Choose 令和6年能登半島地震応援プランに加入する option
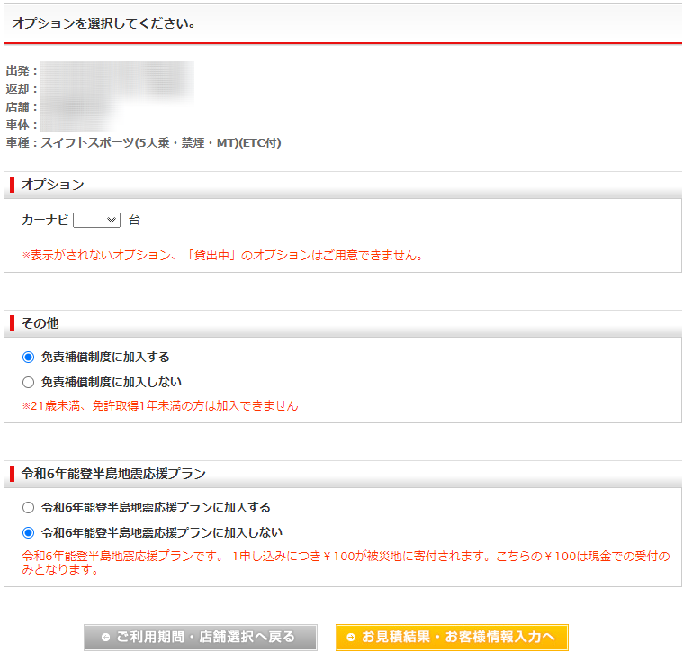 click(x=29, y=507)
